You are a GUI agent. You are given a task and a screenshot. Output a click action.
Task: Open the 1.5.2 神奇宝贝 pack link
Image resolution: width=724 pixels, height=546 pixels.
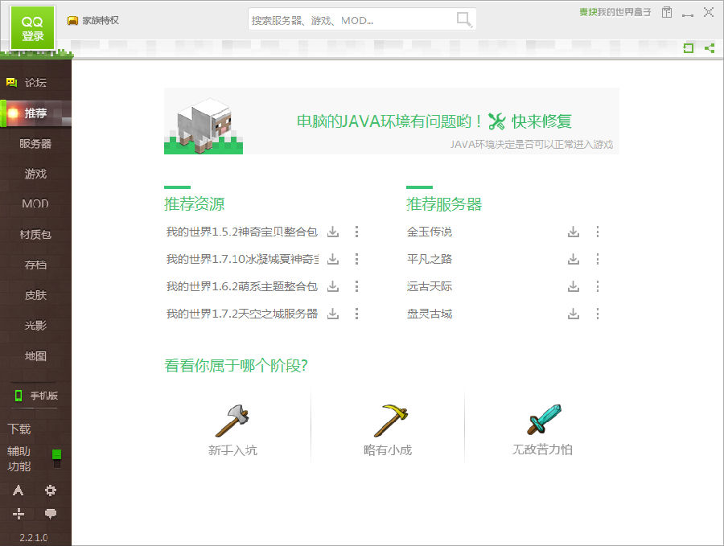(242, 232)
